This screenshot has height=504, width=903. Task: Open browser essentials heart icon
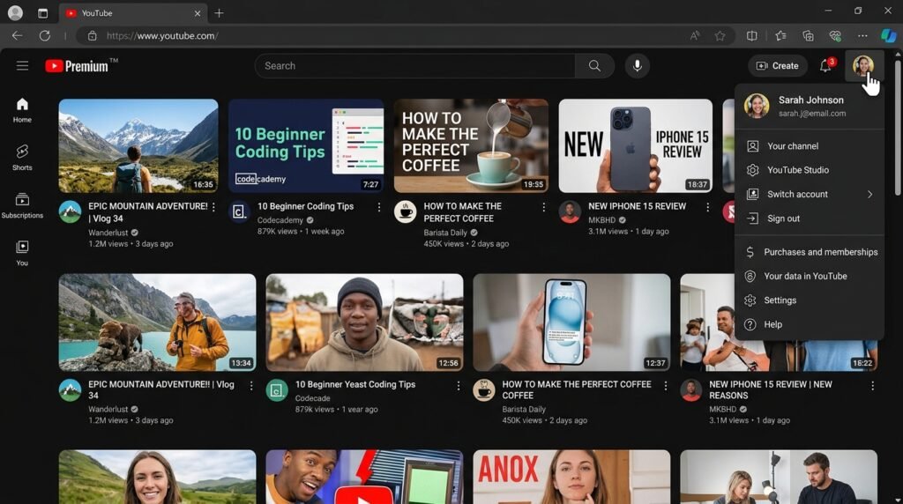coord(835,35)
